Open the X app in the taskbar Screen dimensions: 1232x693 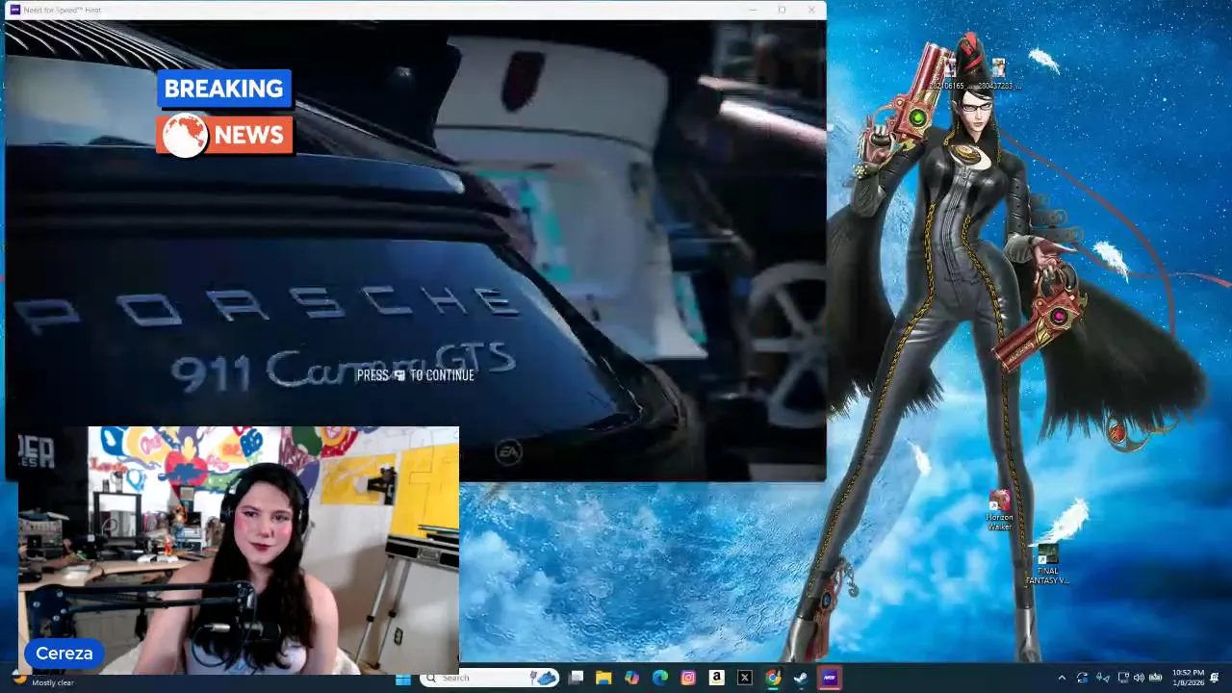point(744,678)
